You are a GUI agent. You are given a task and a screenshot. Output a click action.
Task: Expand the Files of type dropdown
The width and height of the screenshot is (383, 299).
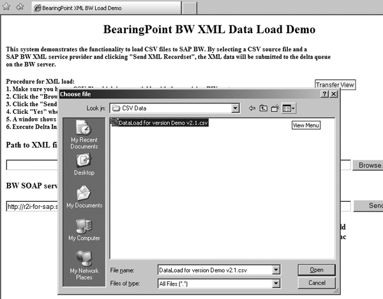tap(276, 282)
